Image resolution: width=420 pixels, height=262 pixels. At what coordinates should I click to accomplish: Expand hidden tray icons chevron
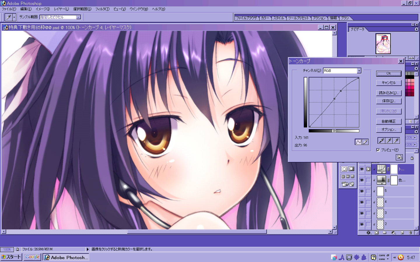point(394,257)
